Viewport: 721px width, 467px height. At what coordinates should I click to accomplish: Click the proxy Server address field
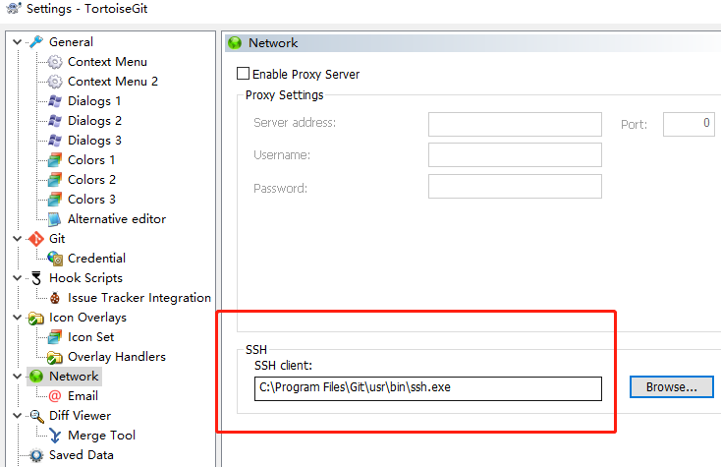click(515, 124)
